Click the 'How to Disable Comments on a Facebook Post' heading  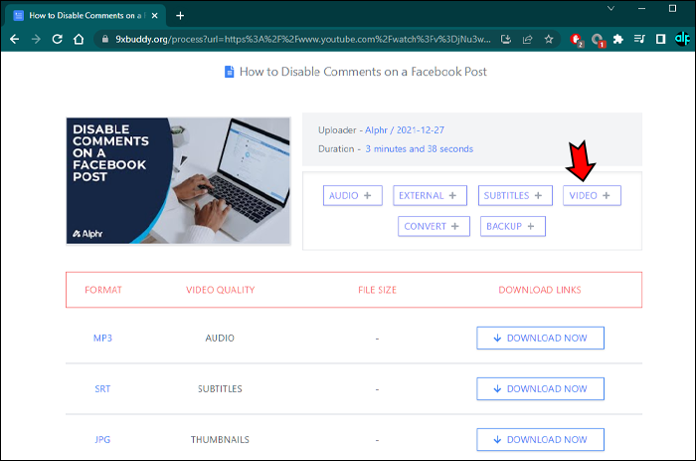[363, 72]
